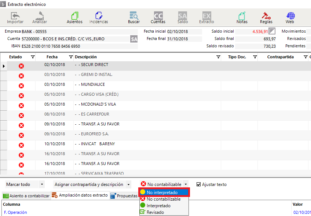
Task: Choose Interpretado in the status menu
Action: pos(164,206)
